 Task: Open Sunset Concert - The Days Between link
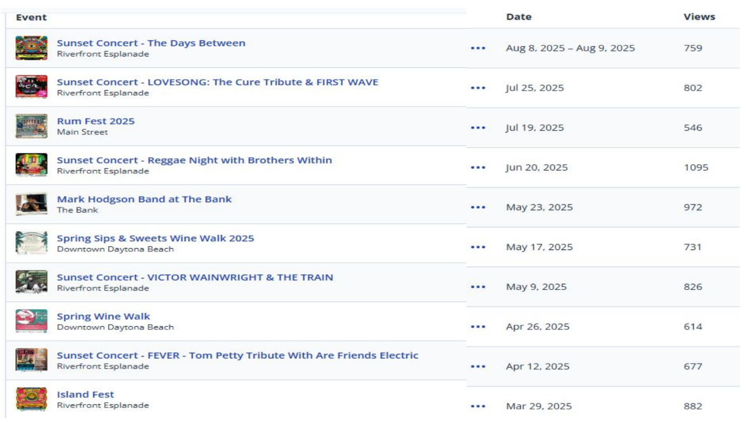coord(151,43)
